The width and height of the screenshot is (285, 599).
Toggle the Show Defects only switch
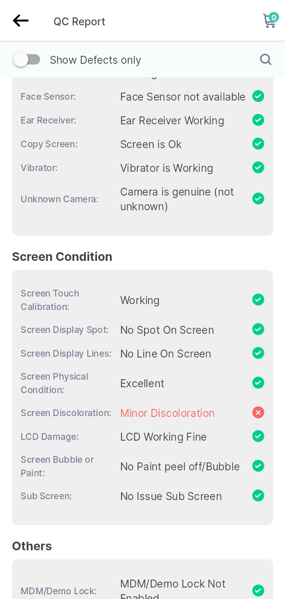coord(27,60)
